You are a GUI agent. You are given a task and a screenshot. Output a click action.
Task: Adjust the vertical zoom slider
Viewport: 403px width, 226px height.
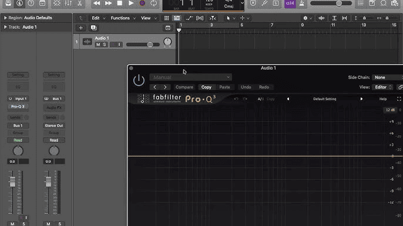364,18
